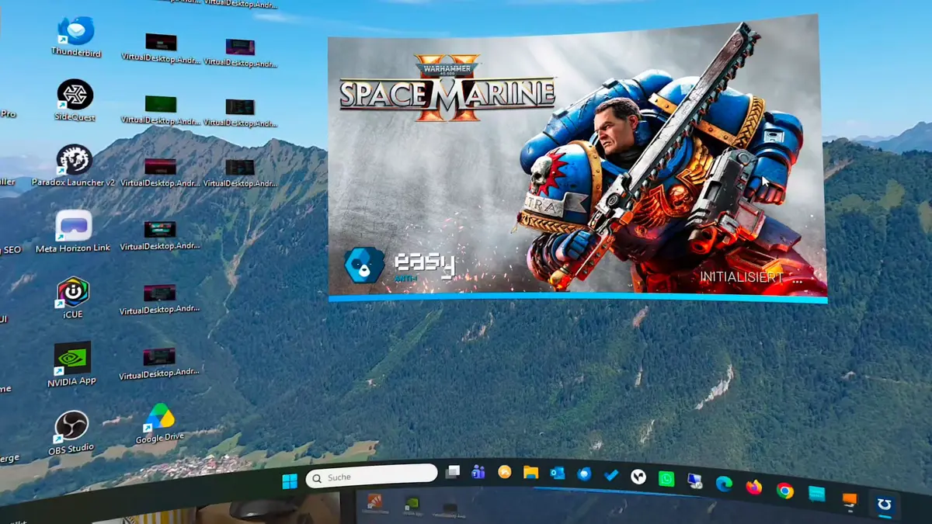The width and height of the screenshot is (932, 524).
Task: Click the blue loading progress bar
Action: pos(578,297)
